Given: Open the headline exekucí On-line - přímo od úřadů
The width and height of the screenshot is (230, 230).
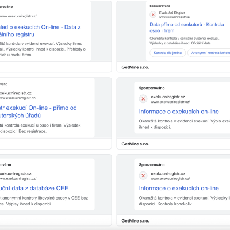Looking at the screenshot, I should tap(39, 112).
